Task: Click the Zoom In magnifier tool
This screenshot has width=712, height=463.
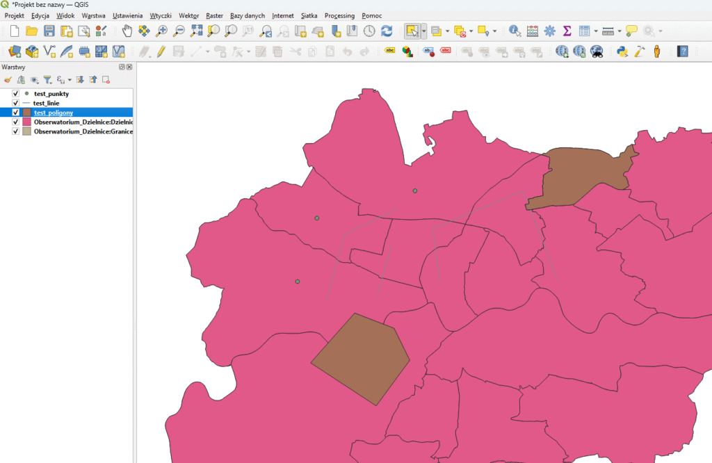Action: pyautogui.click(x=161, y=31)
